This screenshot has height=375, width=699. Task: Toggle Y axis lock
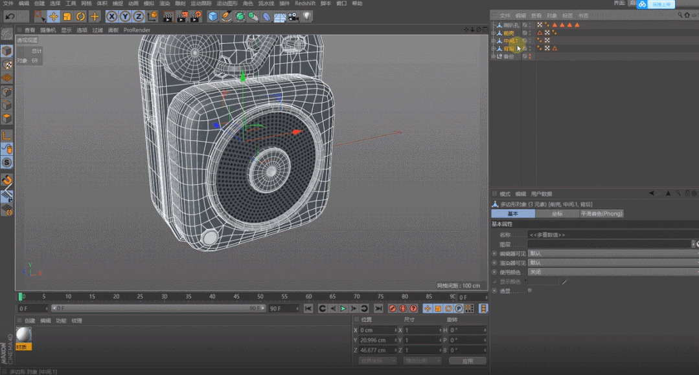pos(125,16)
